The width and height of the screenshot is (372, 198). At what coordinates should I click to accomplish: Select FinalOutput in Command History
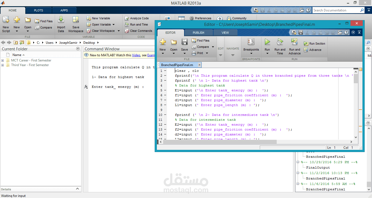click(x=318, y=168)
